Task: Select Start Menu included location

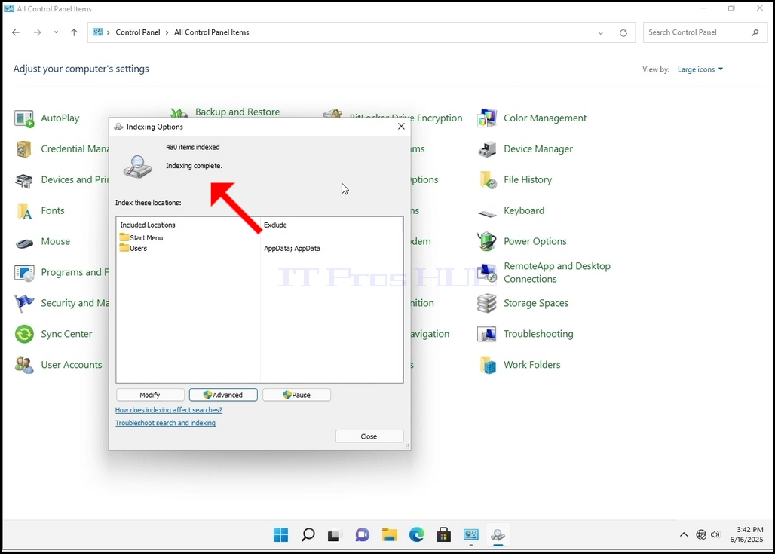Action: pos(142,237)
